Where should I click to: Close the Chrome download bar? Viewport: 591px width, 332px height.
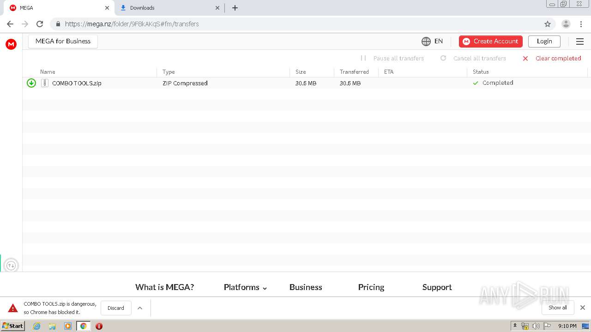pos(582,308)
